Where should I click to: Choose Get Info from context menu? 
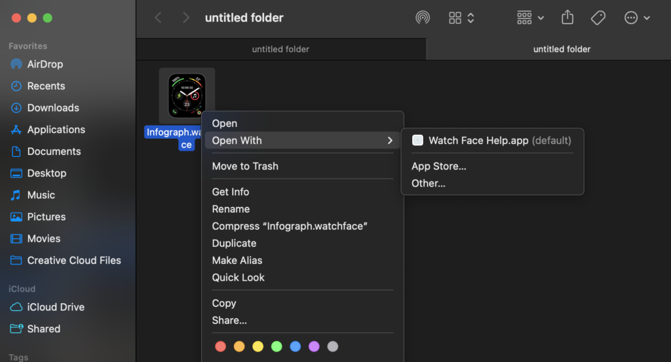click(231, 192)
